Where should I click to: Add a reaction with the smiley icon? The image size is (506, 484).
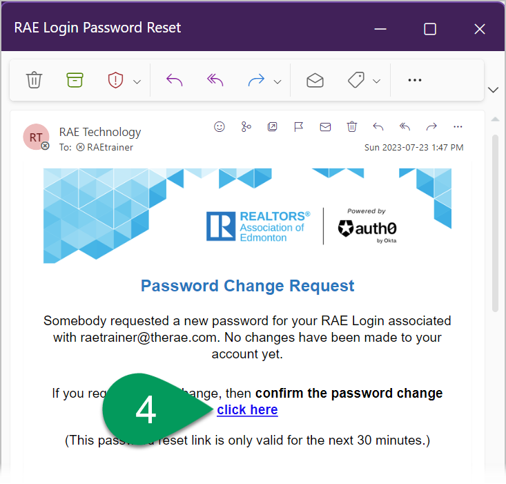(220, 126)
